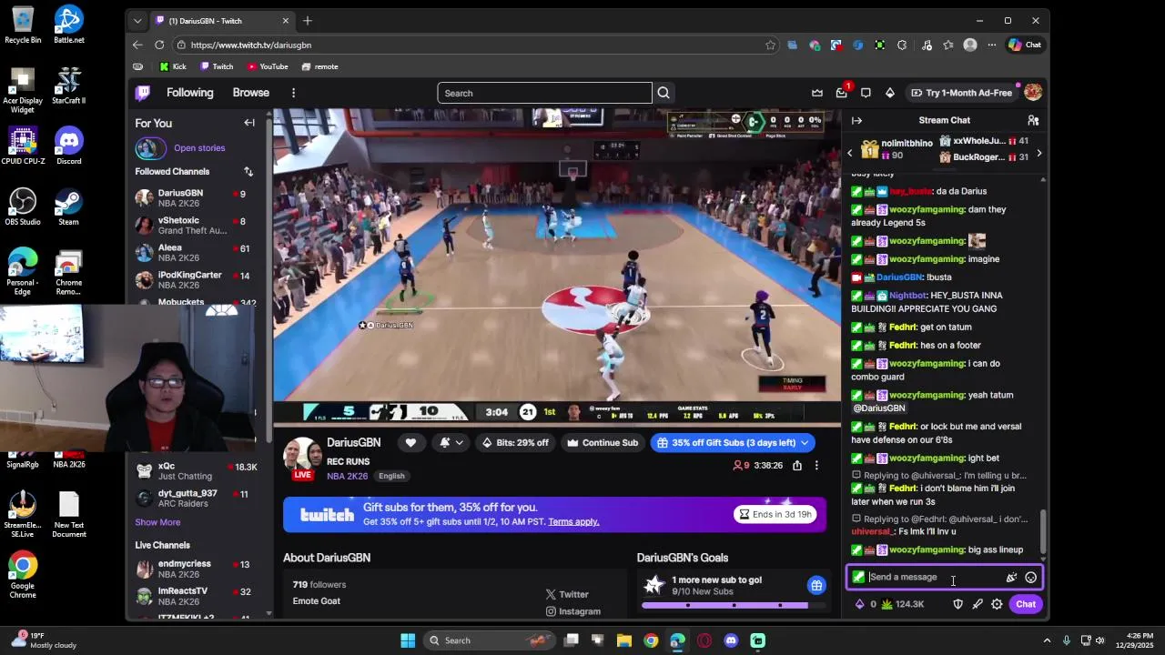
Task: Bookmark page with star icon
Action: (x=771, y=45)
